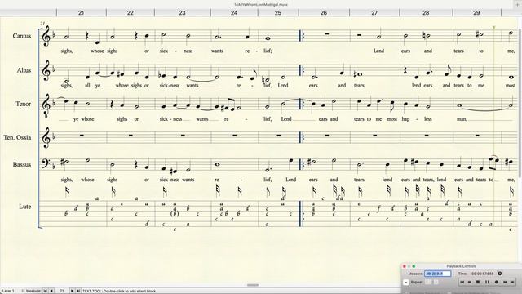Click the Measure field in Playback Controls

pyautogui.click(x=438, y=274)
